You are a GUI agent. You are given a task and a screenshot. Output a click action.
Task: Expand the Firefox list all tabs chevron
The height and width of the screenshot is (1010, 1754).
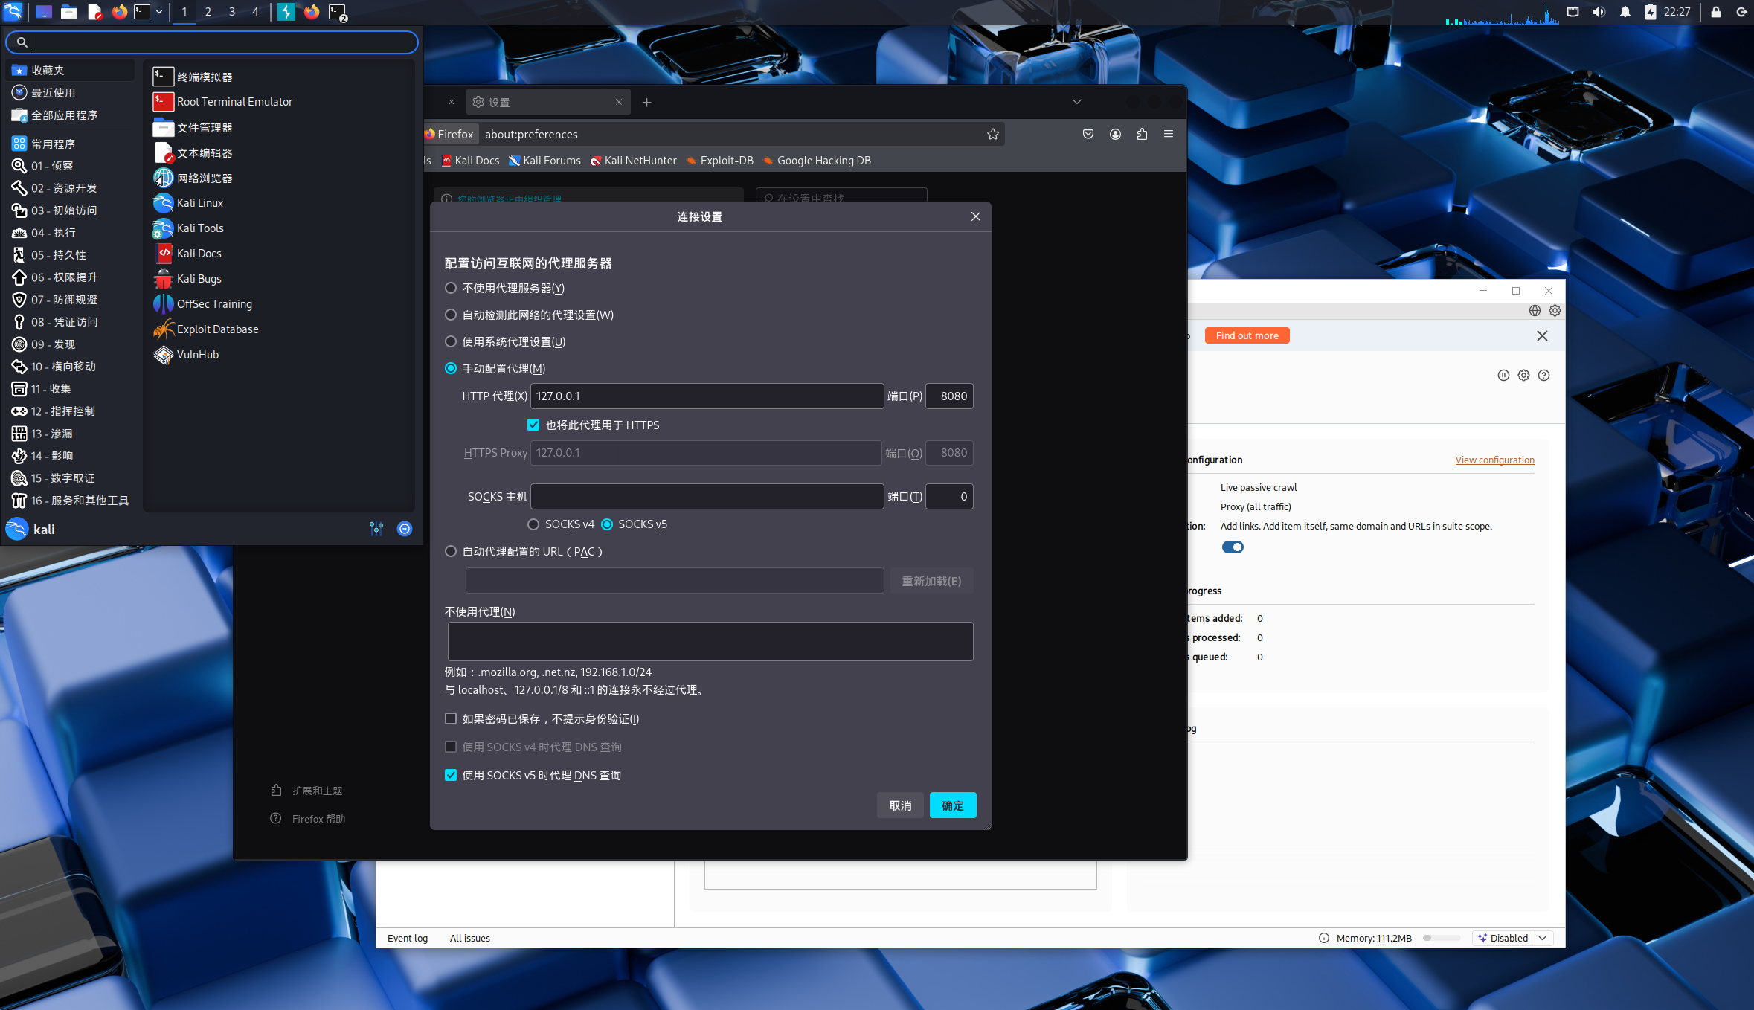(1076, 102)
